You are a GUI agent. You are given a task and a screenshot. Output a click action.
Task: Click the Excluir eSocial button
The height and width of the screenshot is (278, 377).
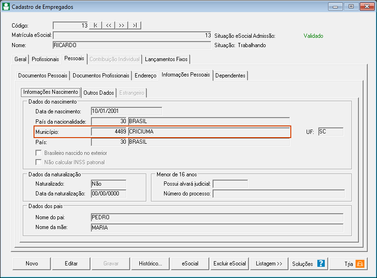point(229,264)
